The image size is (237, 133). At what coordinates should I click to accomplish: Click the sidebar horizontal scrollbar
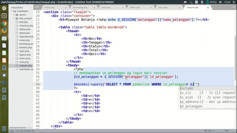pos(17,128)
